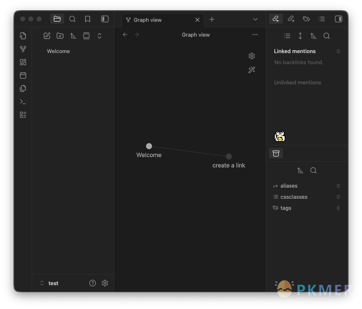Open vault switcher named test
Viewport: 362px width, 309px height.
49,283
